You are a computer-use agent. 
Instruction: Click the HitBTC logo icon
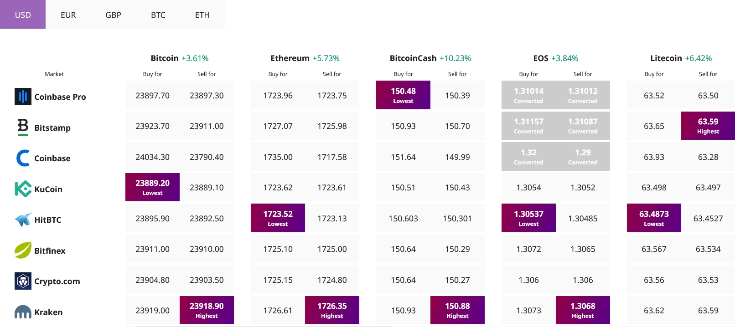pyautogui.click(x=23, y=220)
